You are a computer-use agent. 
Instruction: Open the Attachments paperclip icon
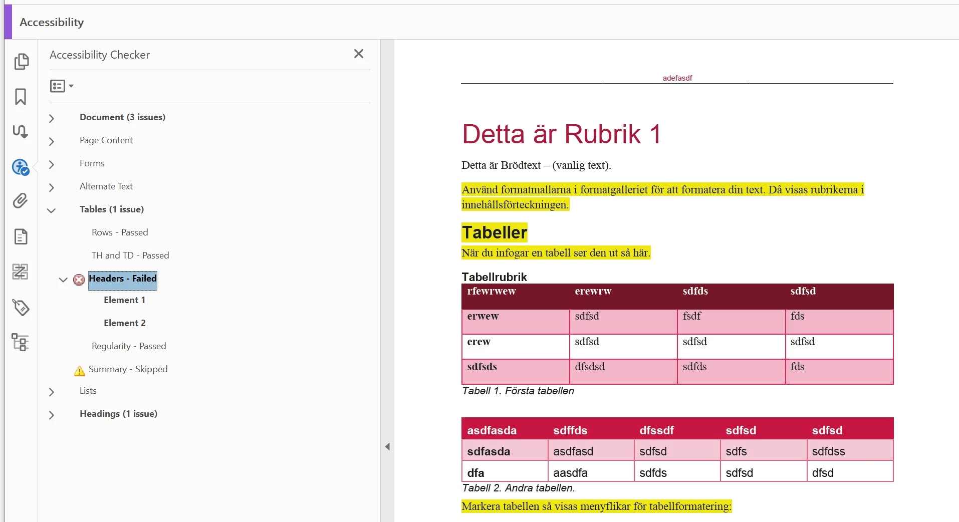point(21,201)
